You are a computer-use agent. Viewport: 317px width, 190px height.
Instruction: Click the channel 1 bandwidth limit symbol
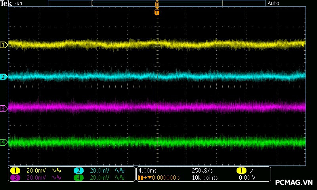[x=56, y=170]
